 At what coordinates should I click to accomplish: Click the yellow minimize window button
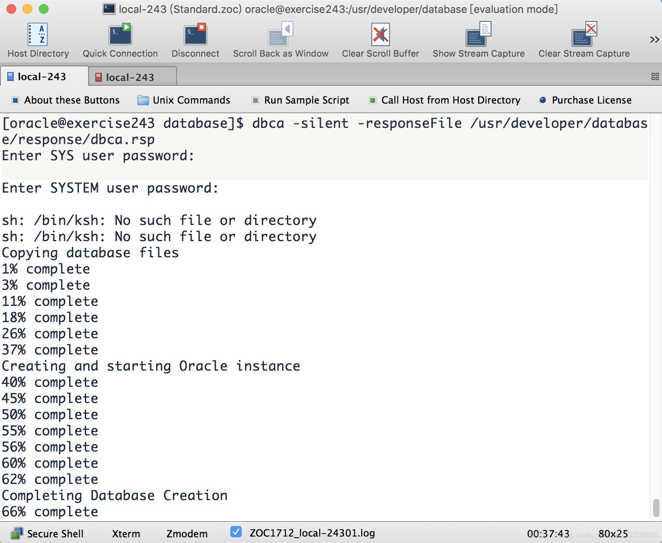[27, 9]
